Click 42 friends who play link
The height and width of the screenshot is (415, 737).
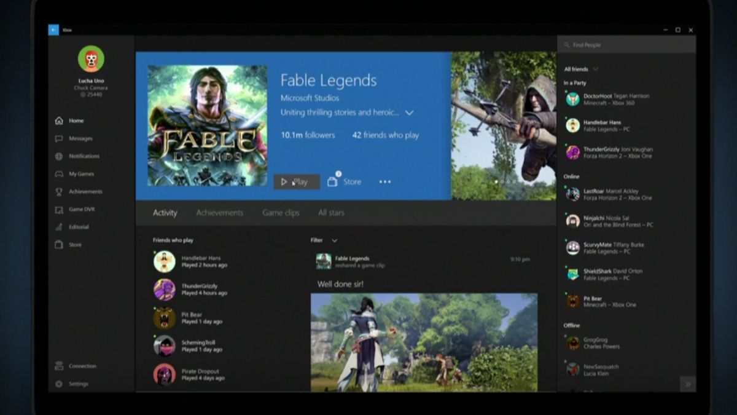pos(386,135)
